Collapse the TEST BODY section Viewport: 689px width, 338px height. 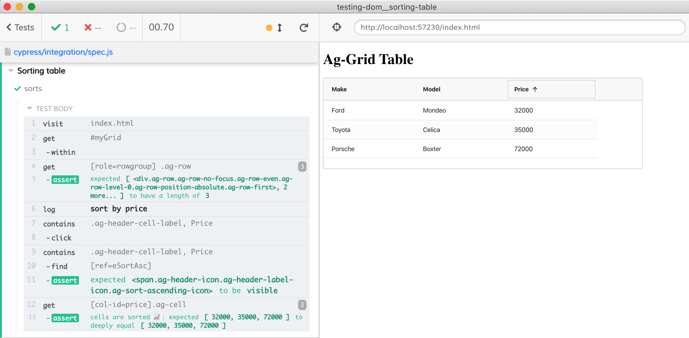pos(29,108)
